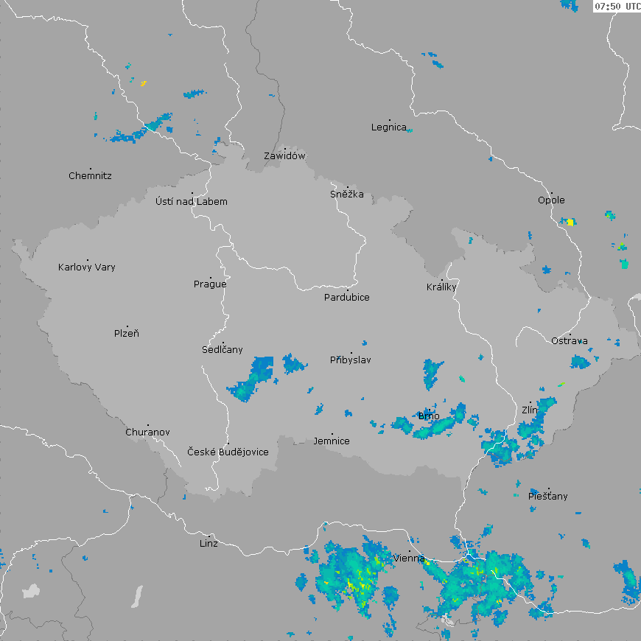Click the Plzeň city label
641x641 pixels.
[127, 334]
